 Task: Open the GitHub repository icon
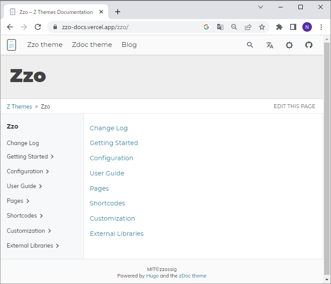pyautogui.click(x=309, y=45)
